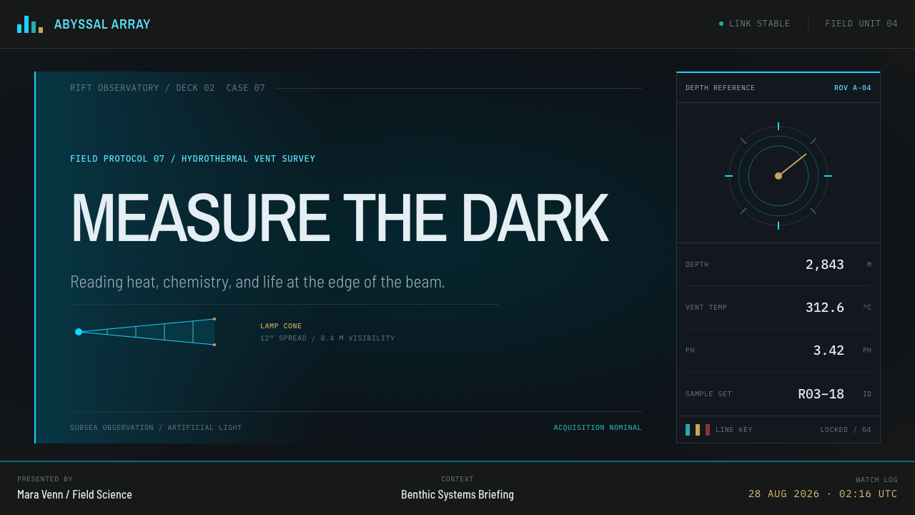Click the FIELD UNIT 04 label
915x515 pixels.
point(861,24)
